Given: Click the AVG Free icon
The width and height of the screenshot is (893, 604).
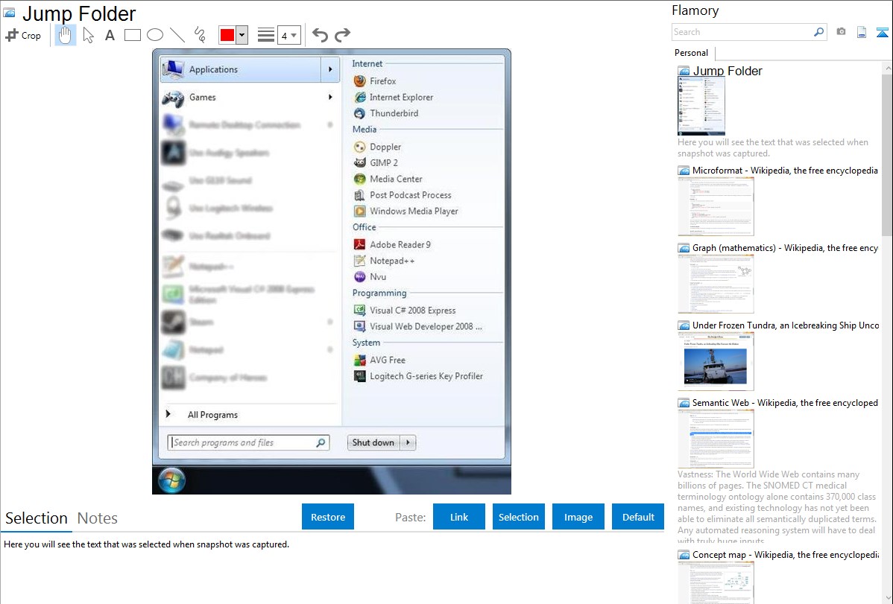Looking at the screenshot, I should point(359,360).
